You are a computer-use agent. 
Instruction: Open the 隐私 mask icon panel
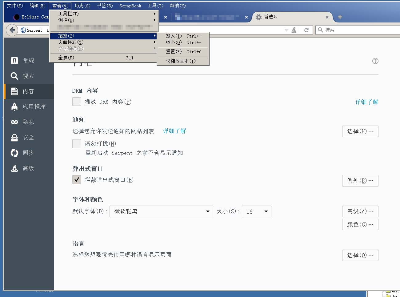click(x=14, y=122)
